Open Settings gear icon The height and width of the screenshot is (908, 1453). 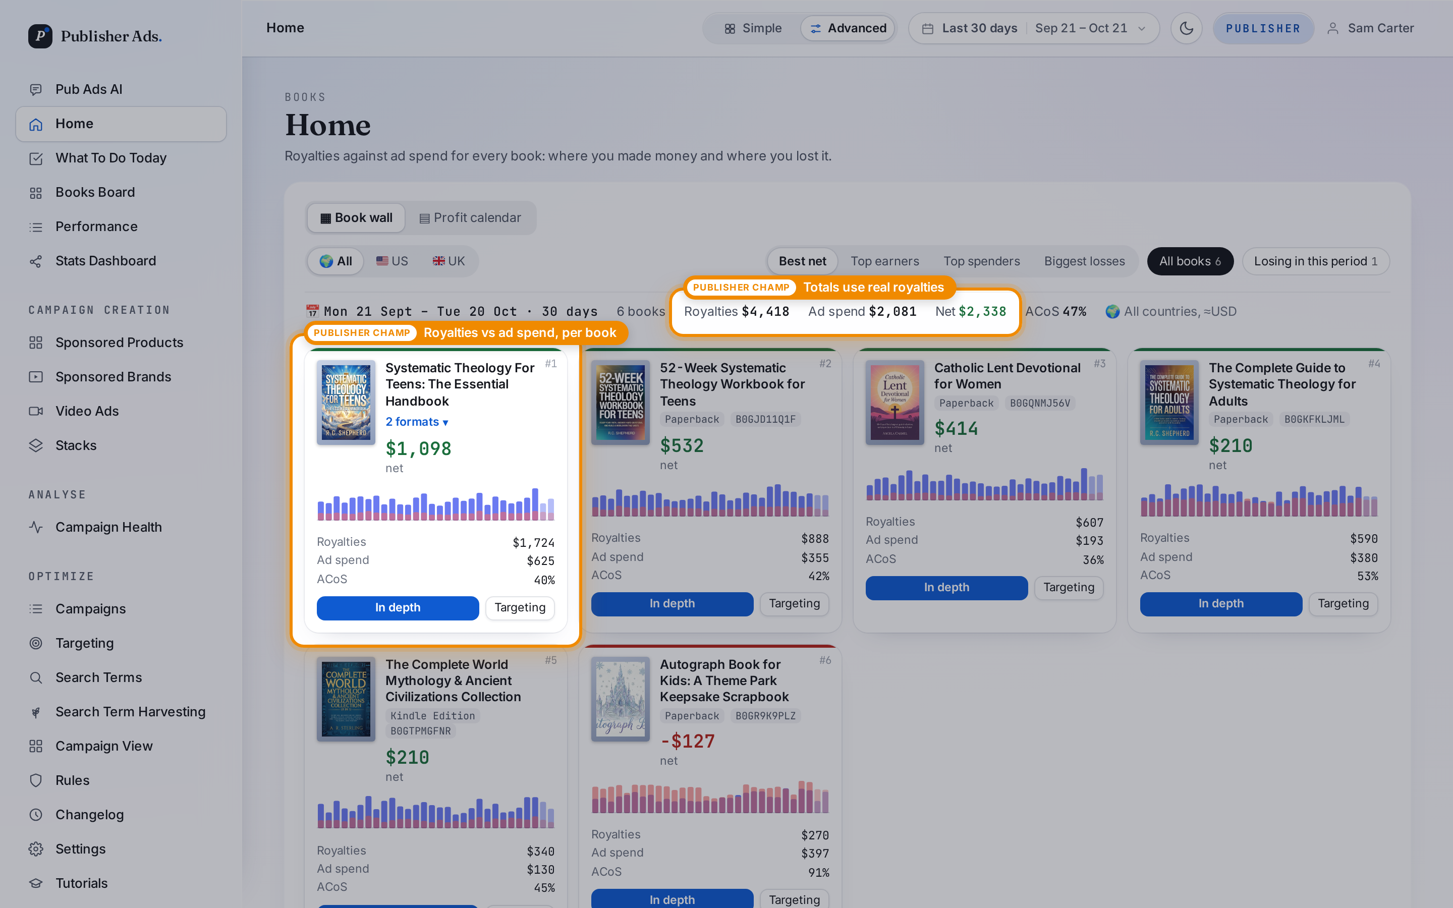pyautogui.click(x=36, y=848)
